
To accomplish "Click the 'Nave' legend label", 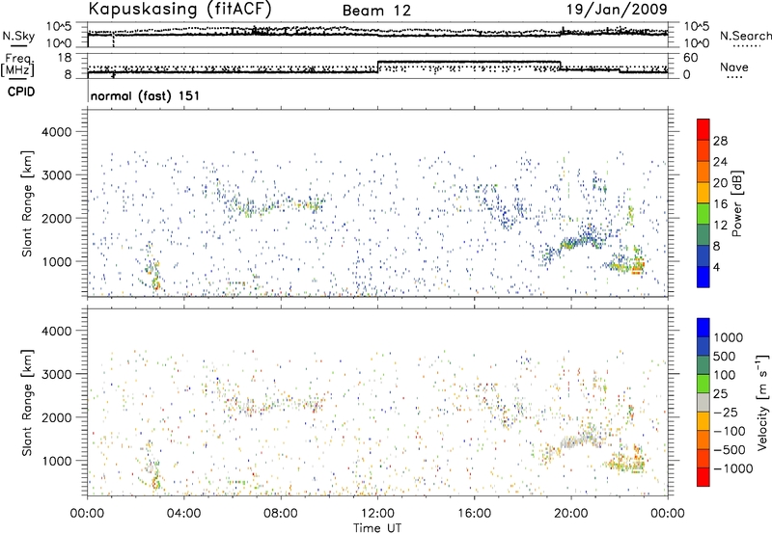I will point(734,67).
